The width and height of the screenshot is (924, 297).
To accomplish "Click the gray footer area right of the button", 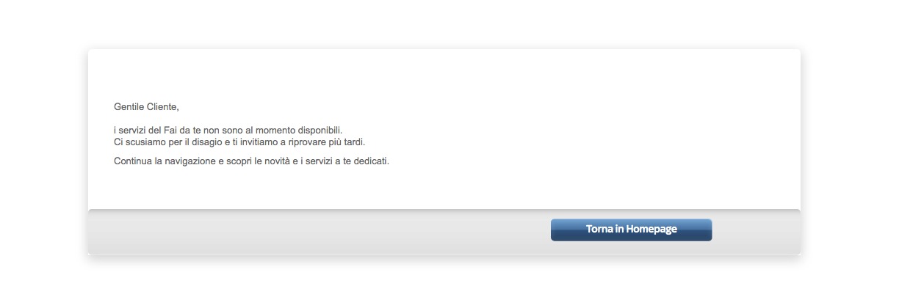I will coord(756,232).
